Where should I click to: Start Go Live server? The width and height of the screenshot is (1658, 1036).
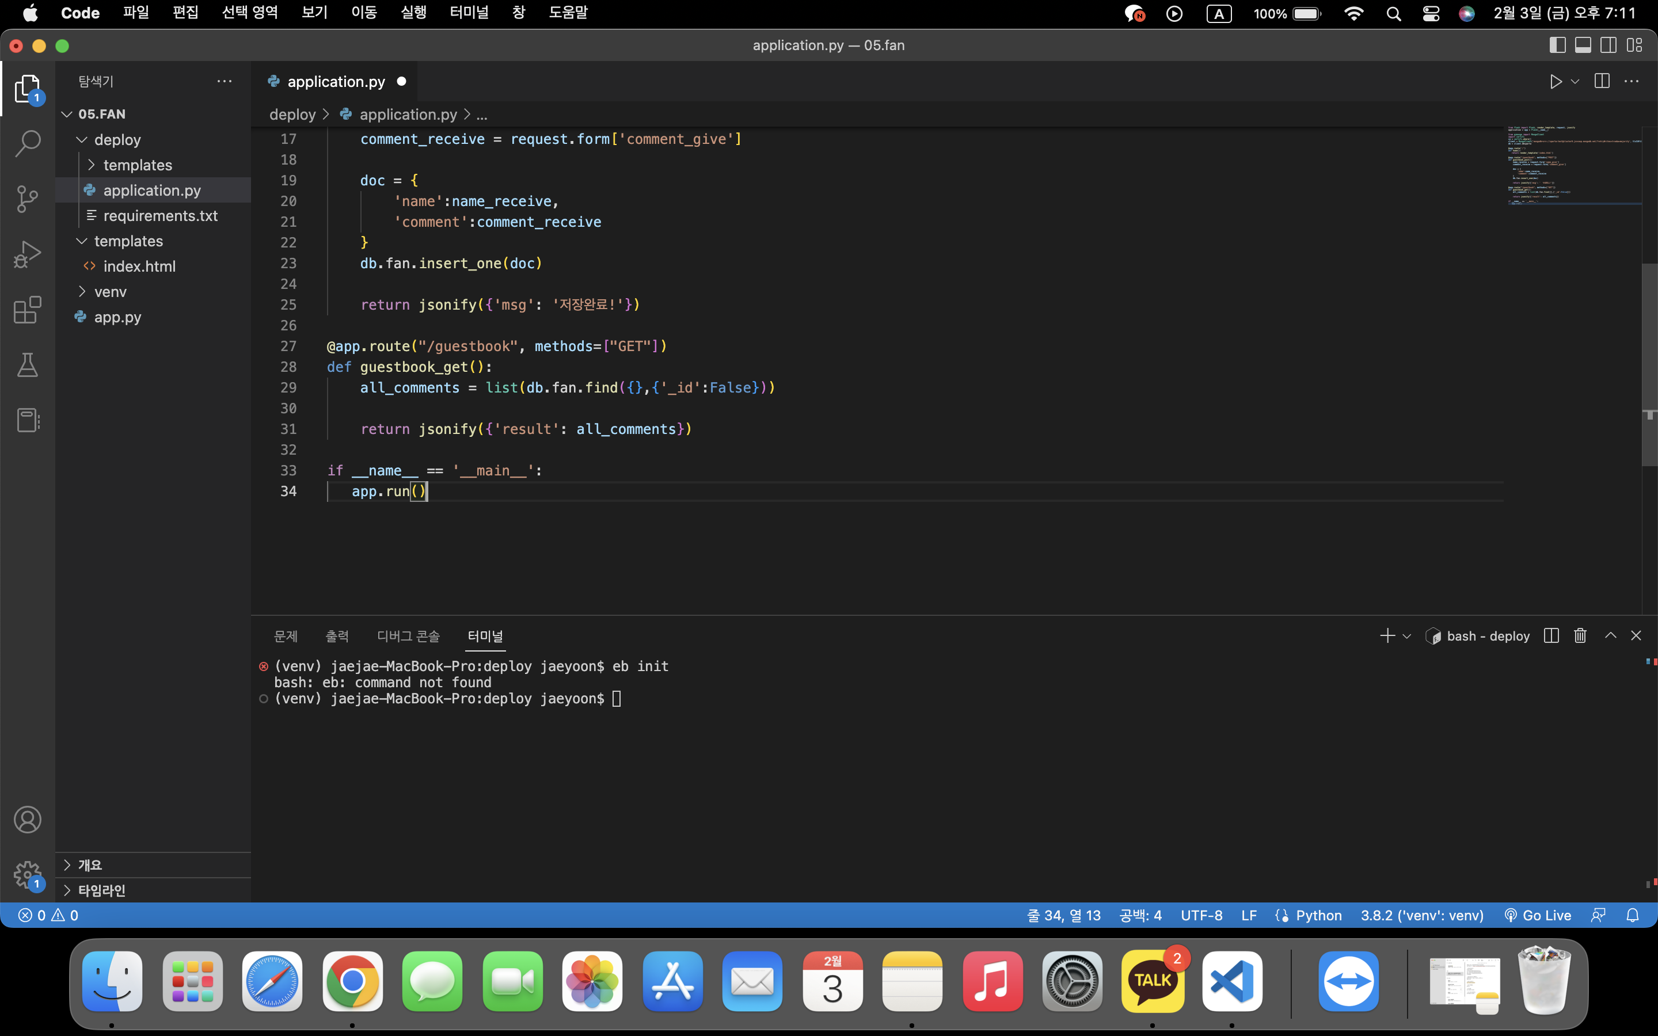pos(1538,915)
